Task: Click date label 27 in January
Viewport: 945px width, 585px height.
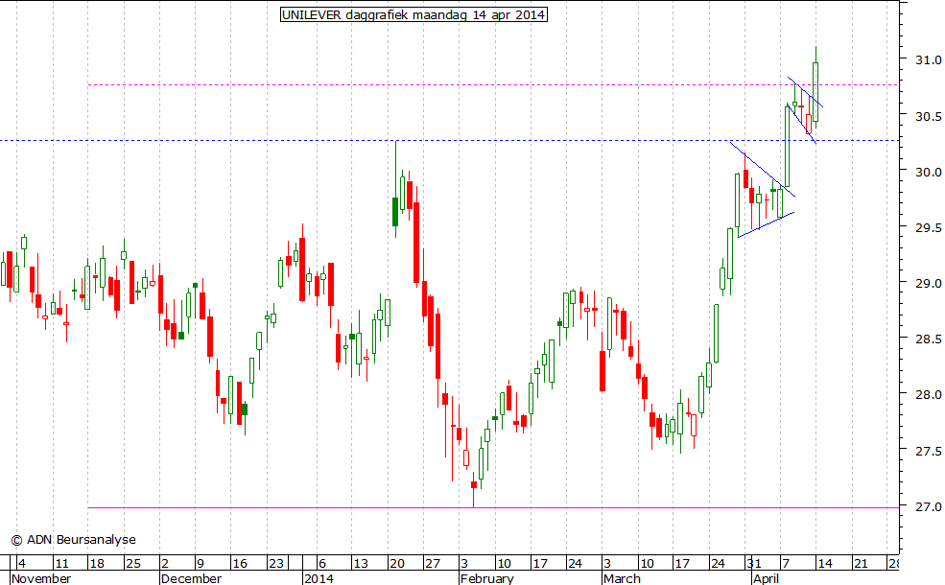Action: point(433,564)
